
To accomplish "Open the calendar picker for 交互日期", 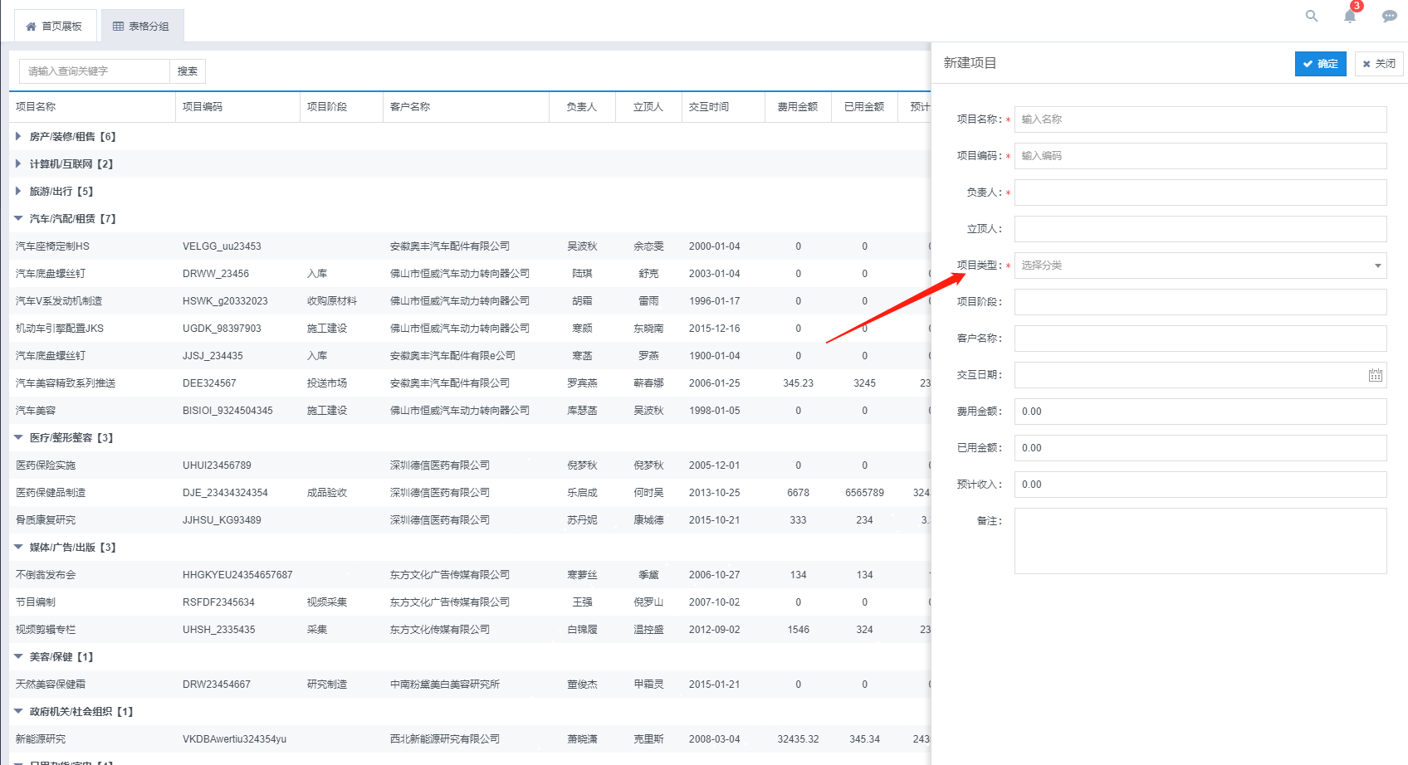I will [x=1375, y=375].
